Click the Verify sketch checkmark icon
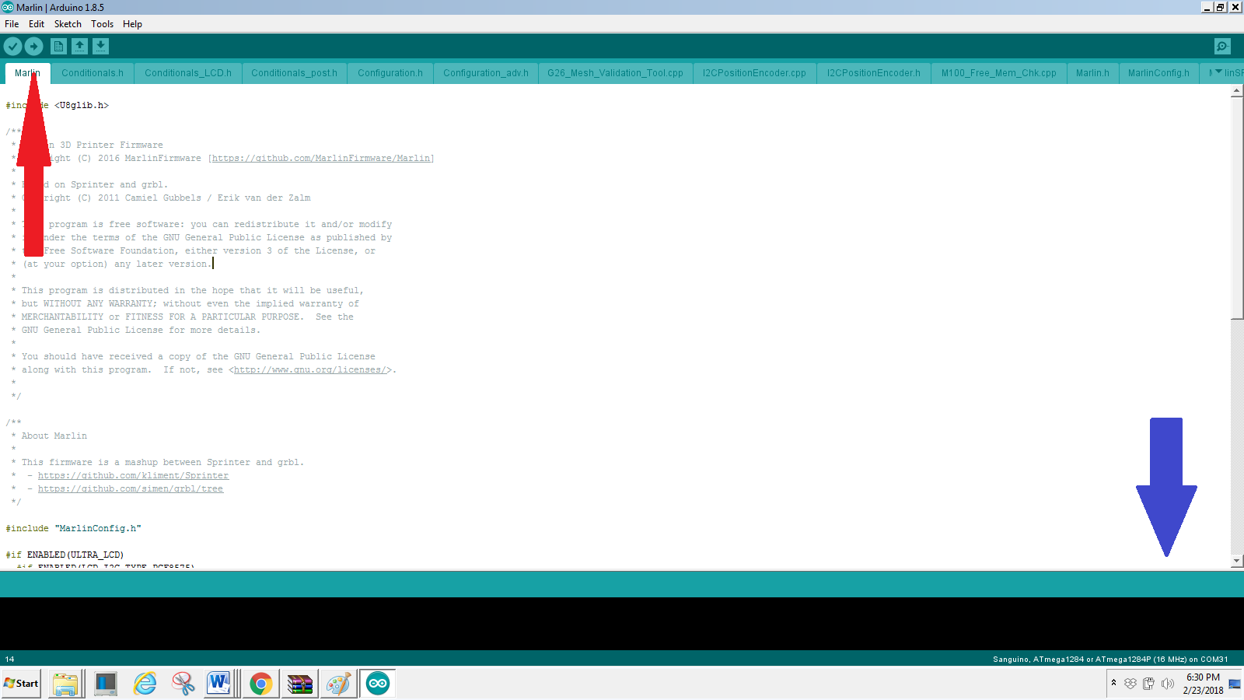 12,47
